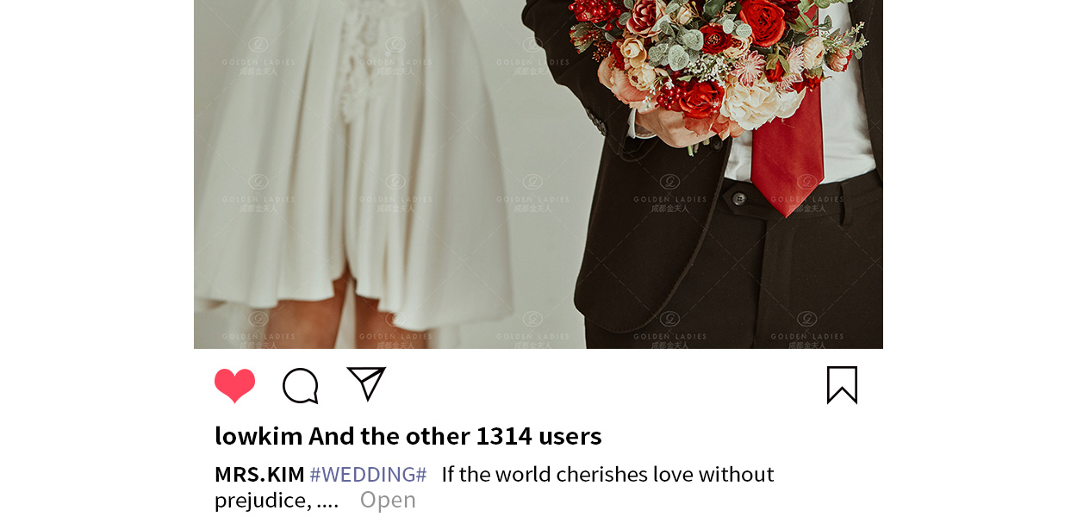Tap the groom's red tie in the photo

[x=787, y=151]
